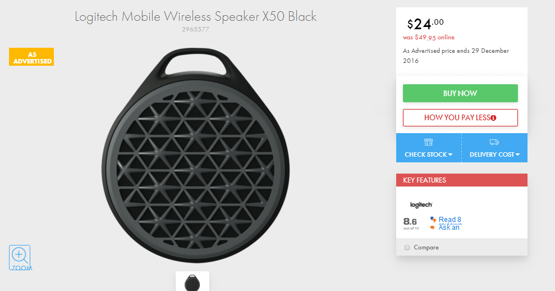Click the green Buy Now button
The image size is (555, 291).
pos(460,93)
